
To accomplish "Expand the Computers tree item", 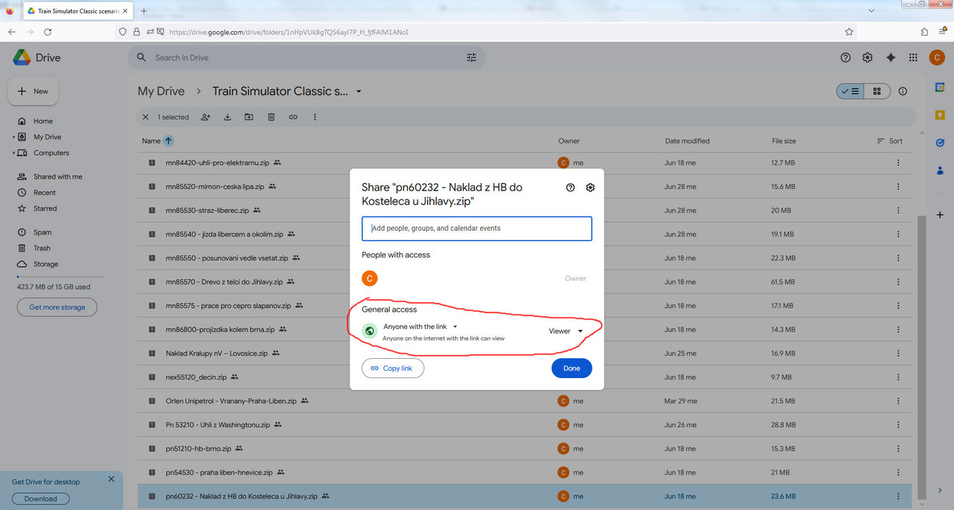I will click(x=14, y=153).
